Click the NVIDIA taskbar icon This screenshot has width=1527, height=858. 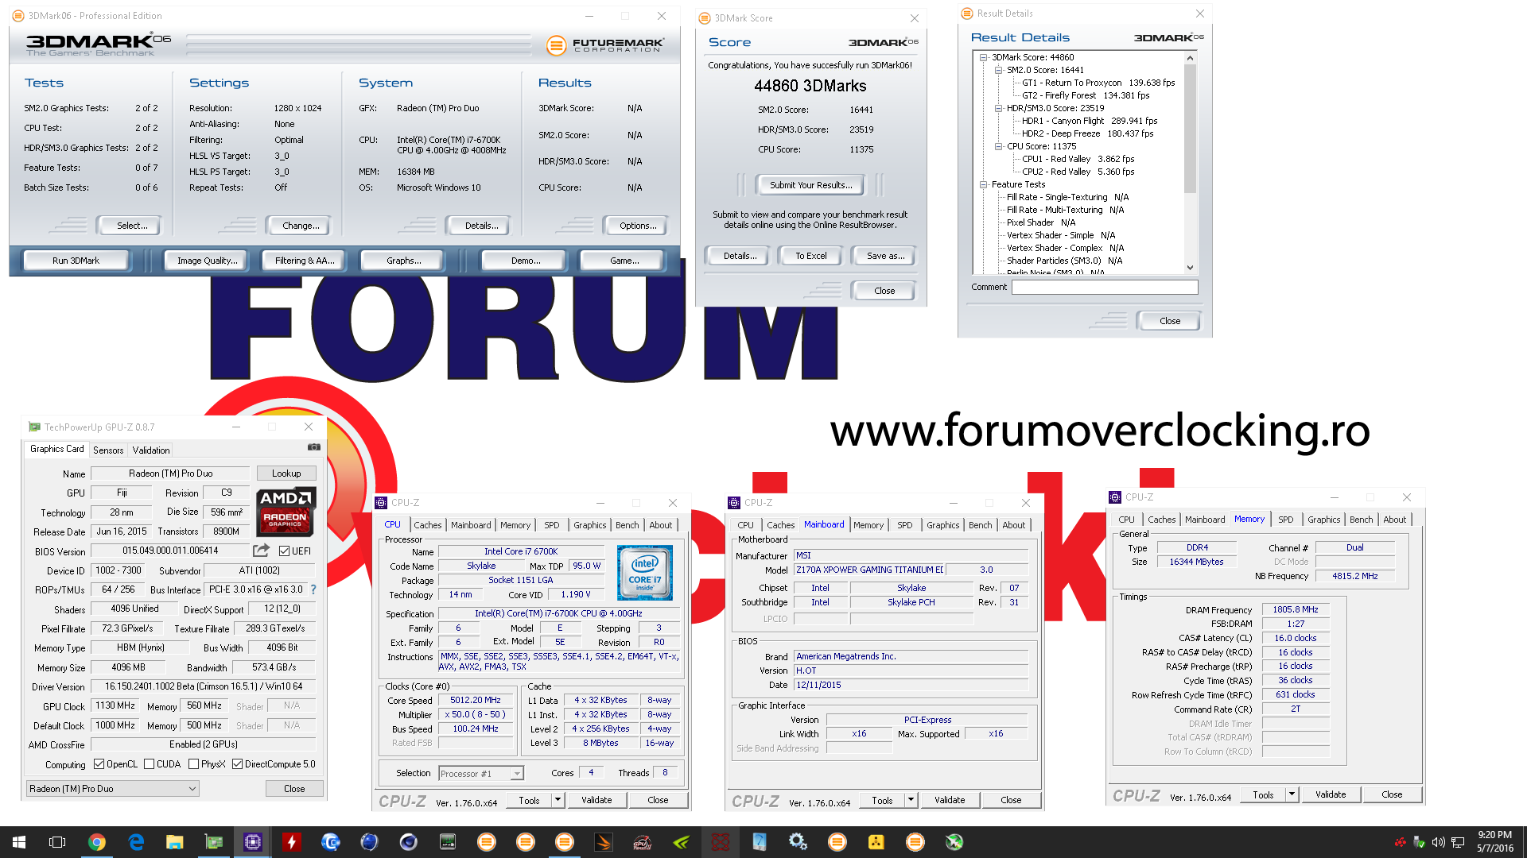(682, 842)
